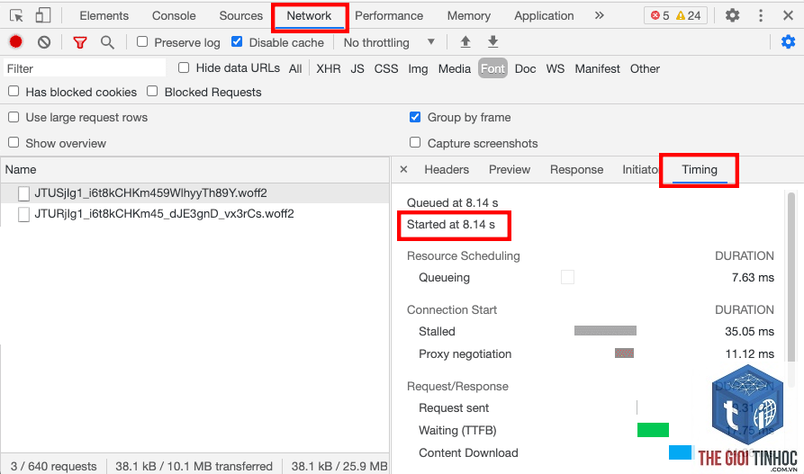The image size is (804, 474).
Task: Click the Filter text input field
Action: pos(85,68)
